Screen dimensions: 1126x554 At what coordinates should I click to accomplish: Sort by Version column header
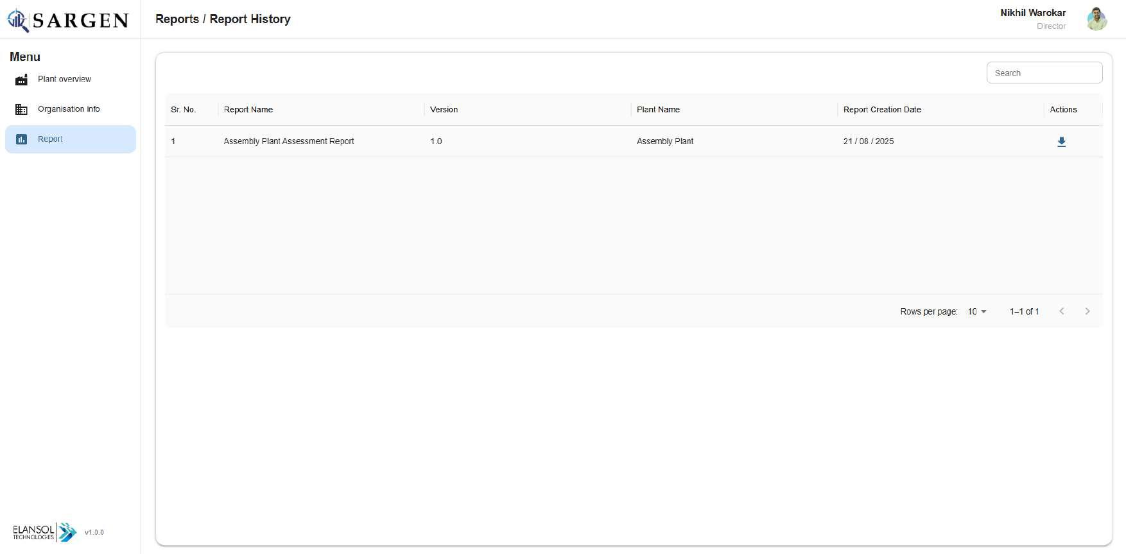click(444, 110)
